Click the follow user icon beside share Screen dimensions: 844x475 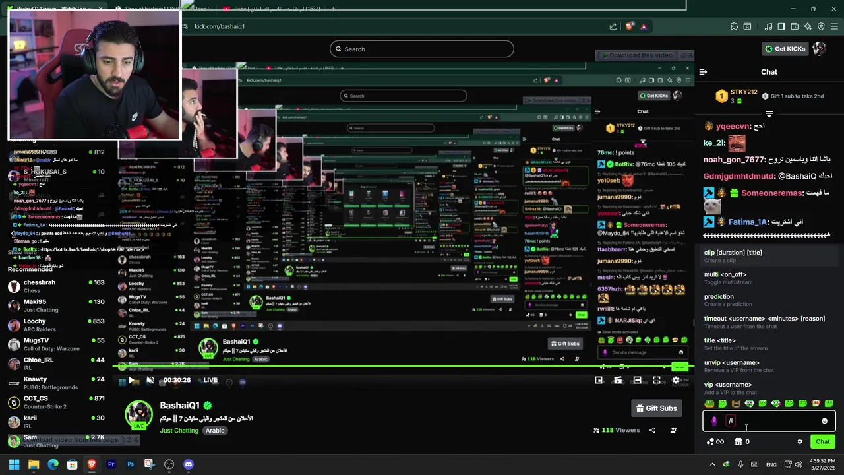(673, 430)
